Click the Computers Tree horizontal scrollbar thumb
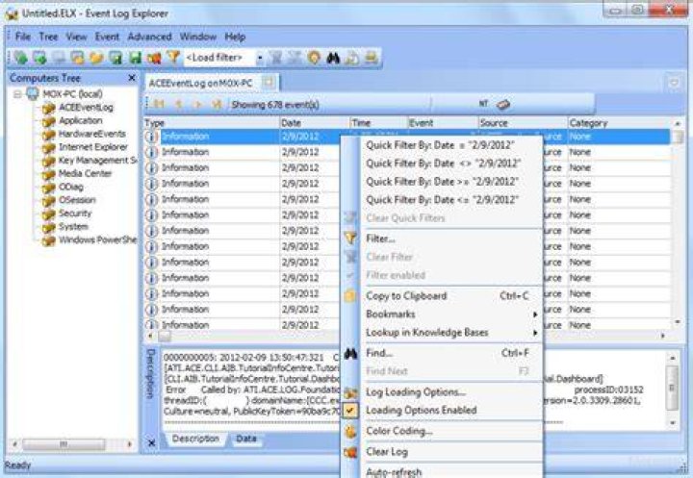The height and width of the screenshot is (478, 693). coord(64,444)
